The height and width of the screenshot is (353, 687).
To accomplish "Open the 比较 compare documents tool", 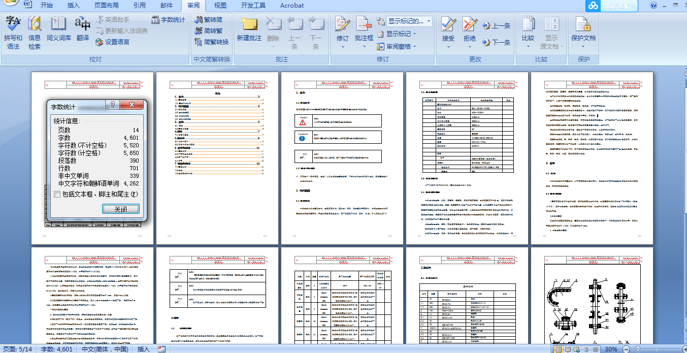I will coord(528,33).
